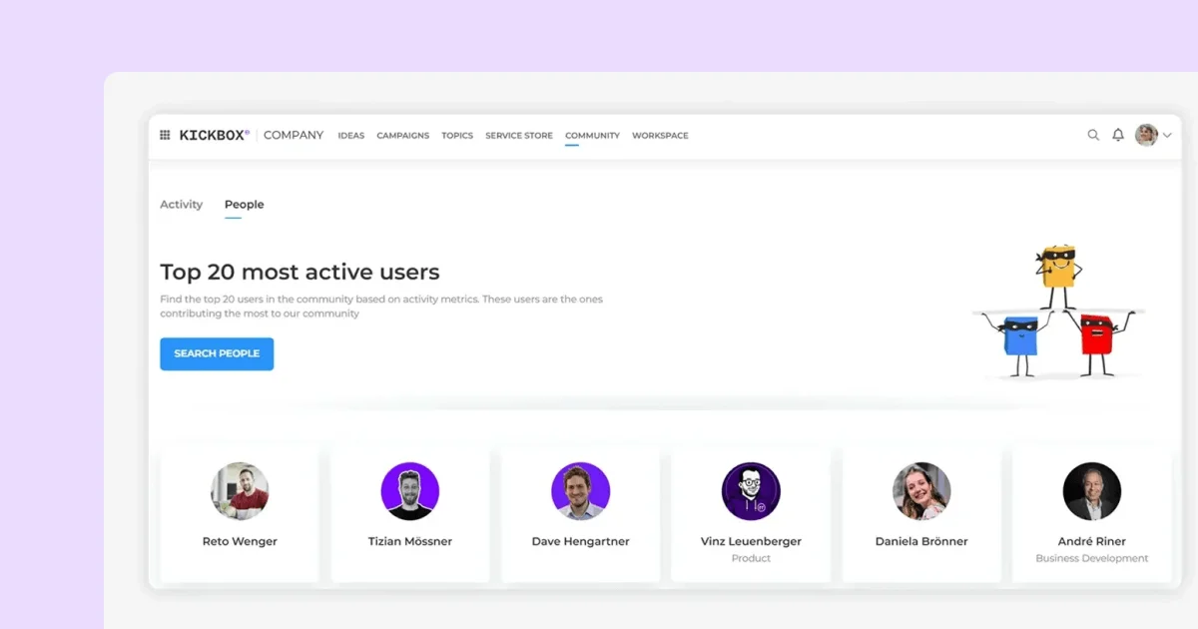The height and width of the screenshot is (629, 1198).
Task: View André Riner's profile picture
Action: tap(1091, 490)
